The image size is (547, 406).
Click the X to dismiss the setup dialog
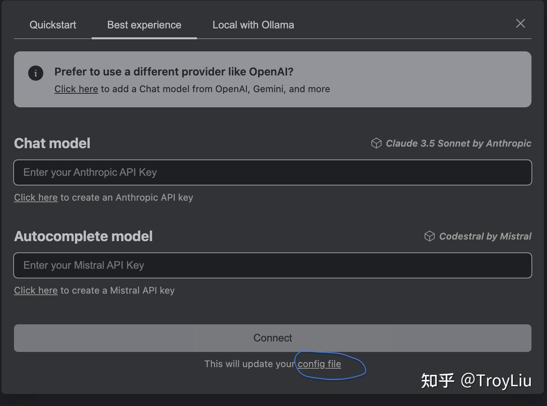(520, 23)
